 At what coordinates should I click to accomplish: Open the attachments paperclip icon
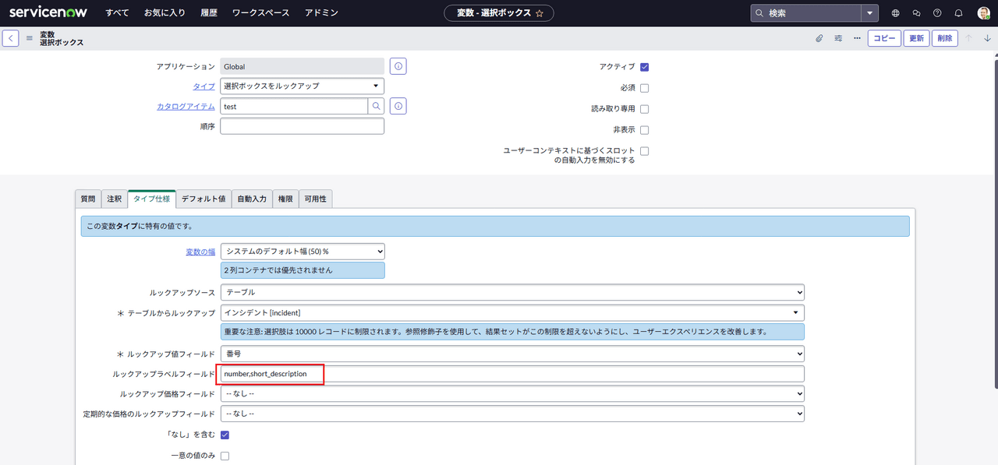pos(819,38)
